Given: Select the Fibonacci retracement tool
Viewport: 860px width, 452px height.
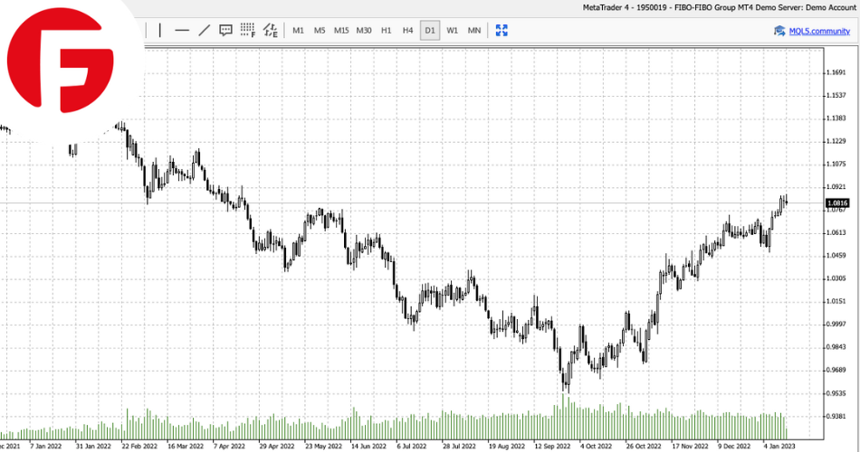Looking at the screenshot, I should [247, 31].
